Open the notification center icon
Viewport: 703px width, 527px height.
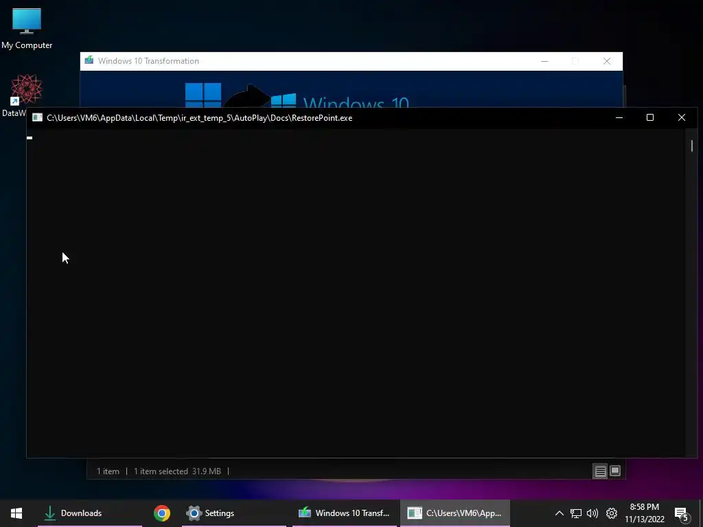coord(681,514)
